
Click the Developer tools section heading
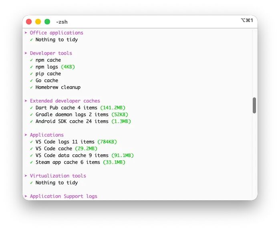(51, 53)
